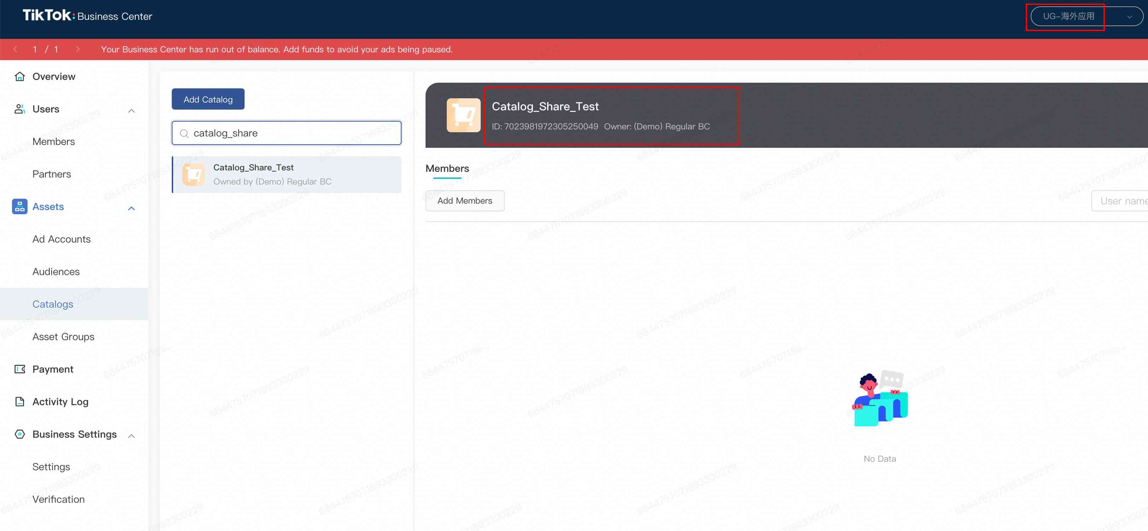This screenshot has height=531, width=1148.
Task: Click the No Data empty state illustration
Action: pos(879,401)
